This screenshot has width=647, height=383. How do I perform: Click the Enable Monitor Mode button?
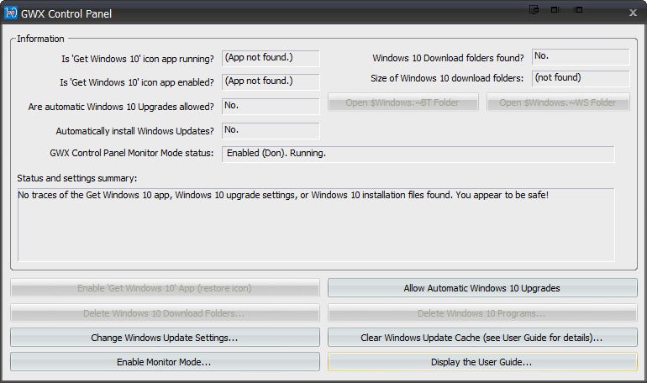point(165,361)
